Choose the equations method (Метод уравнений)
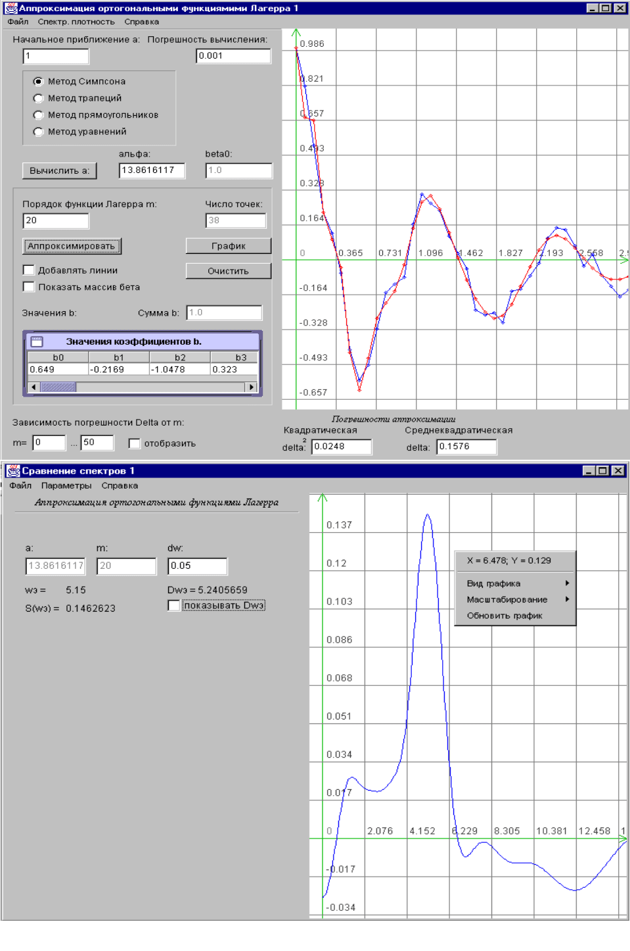This screenshot has height=951, width=630. (x=38, y=132)
